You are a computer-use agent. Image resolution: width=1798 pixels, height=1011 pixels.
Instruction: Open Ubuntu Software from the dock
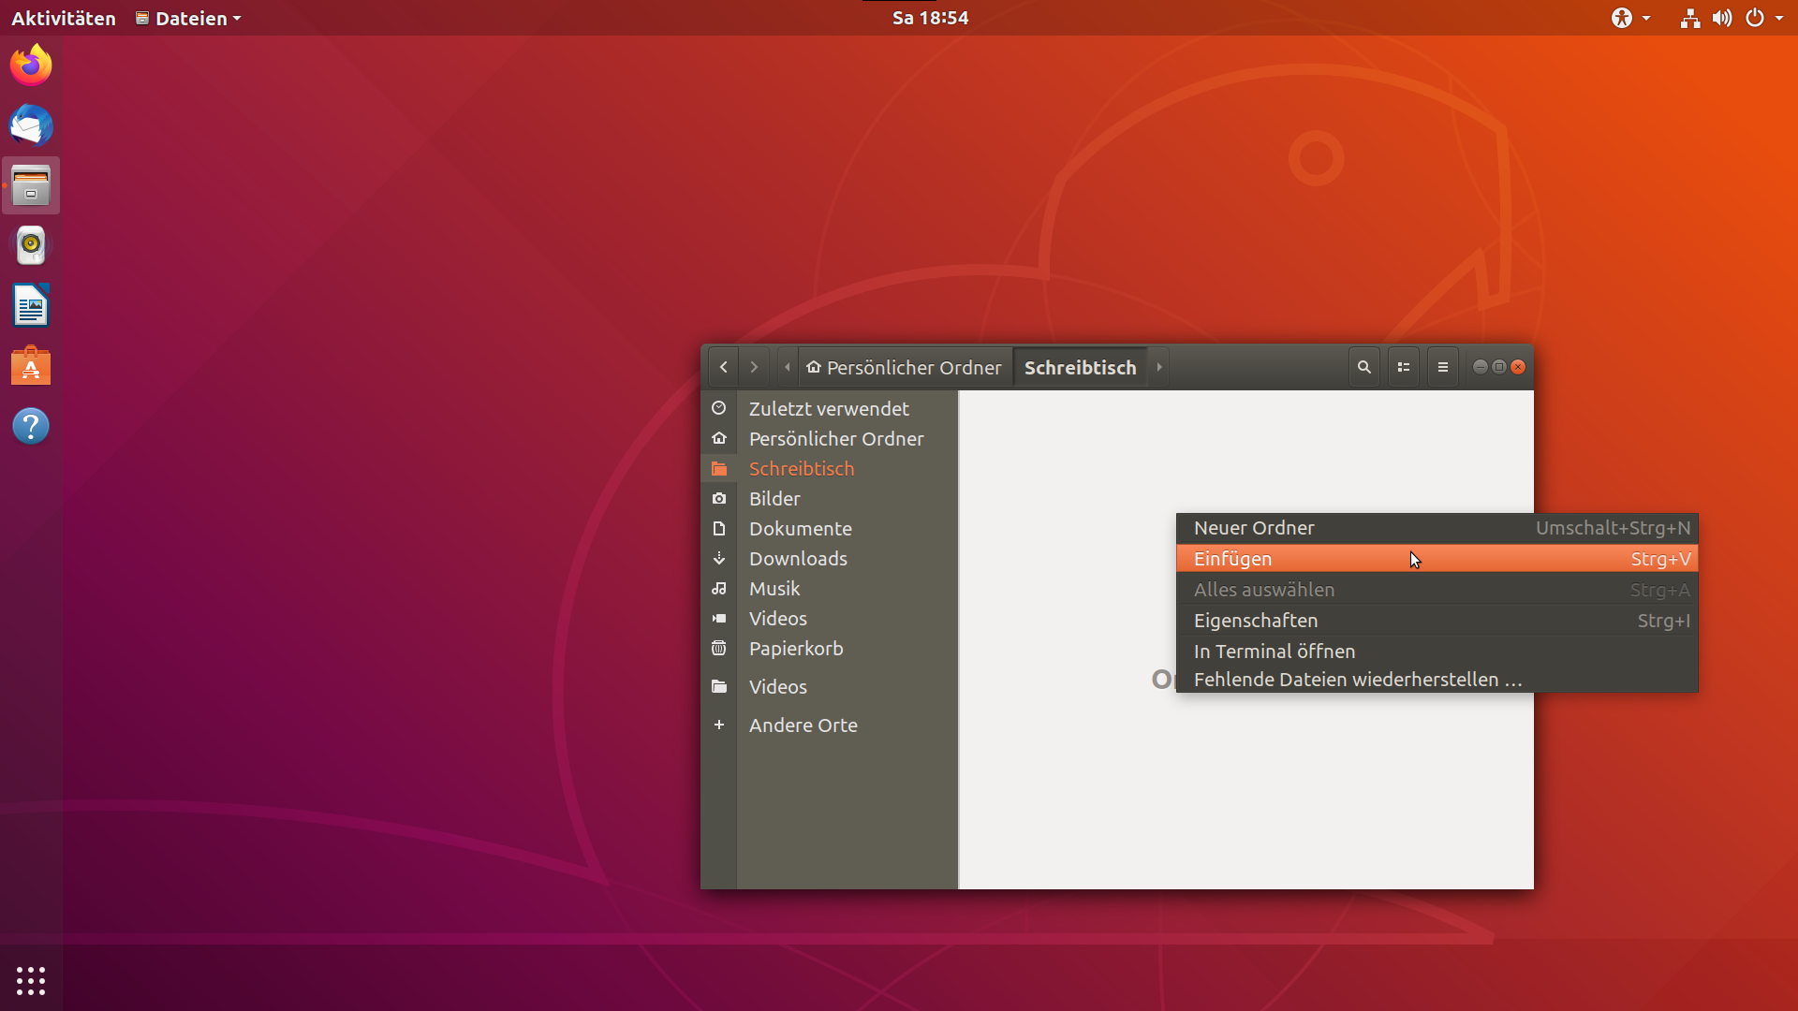point(31,366)
